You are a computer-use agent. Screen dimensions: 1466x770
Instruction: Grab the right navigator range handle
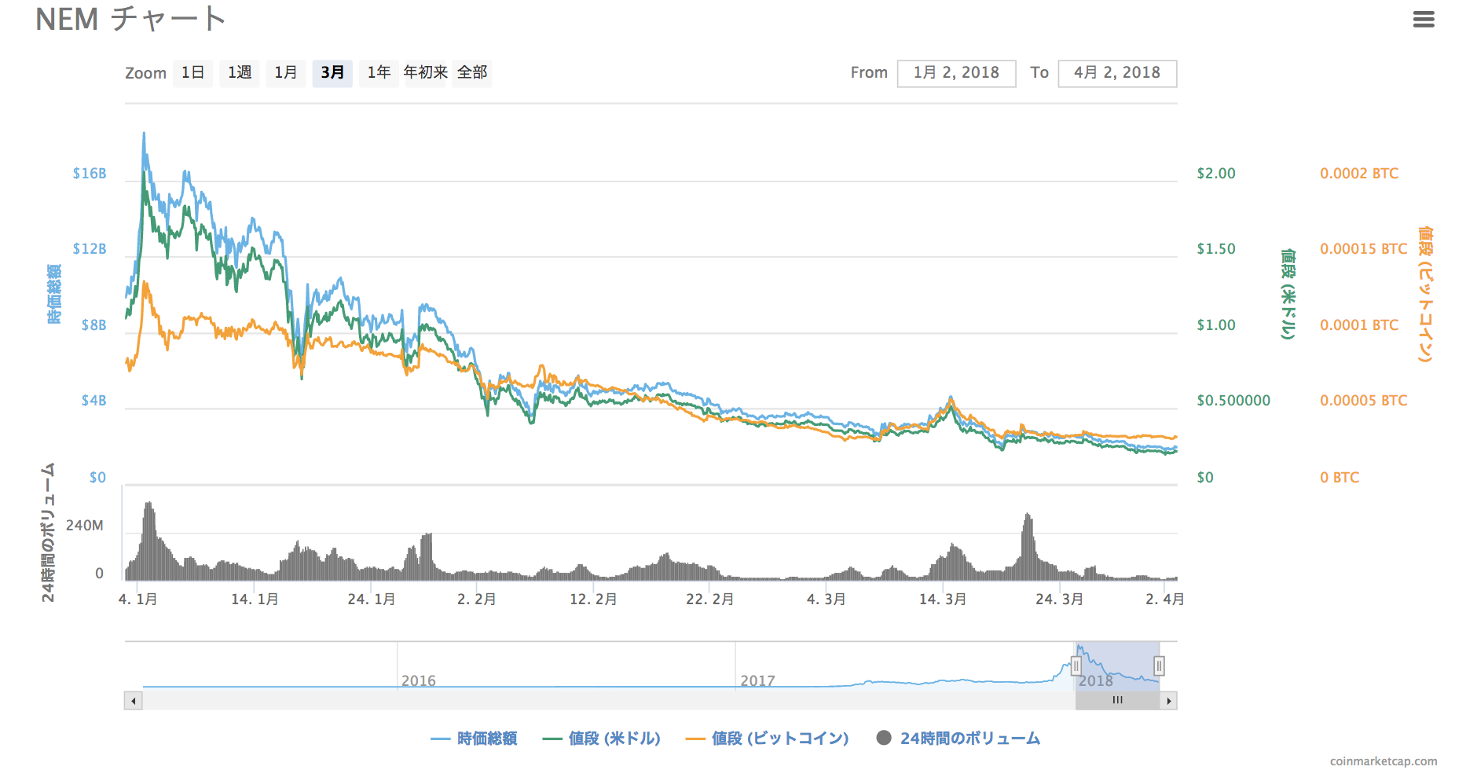point(1159,666)
